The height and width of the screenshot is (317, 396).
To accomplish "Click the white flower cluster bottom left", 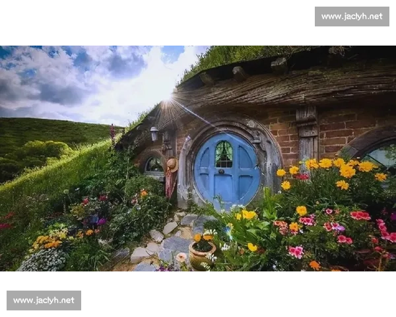I will [x=44, y=260].
